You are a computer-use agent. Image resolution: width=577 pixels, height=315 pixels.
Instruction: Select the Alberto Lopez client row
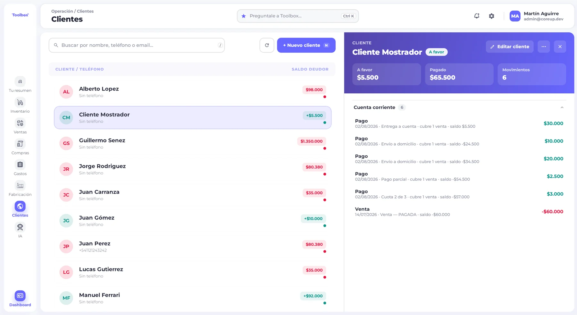tap(193, 92)
